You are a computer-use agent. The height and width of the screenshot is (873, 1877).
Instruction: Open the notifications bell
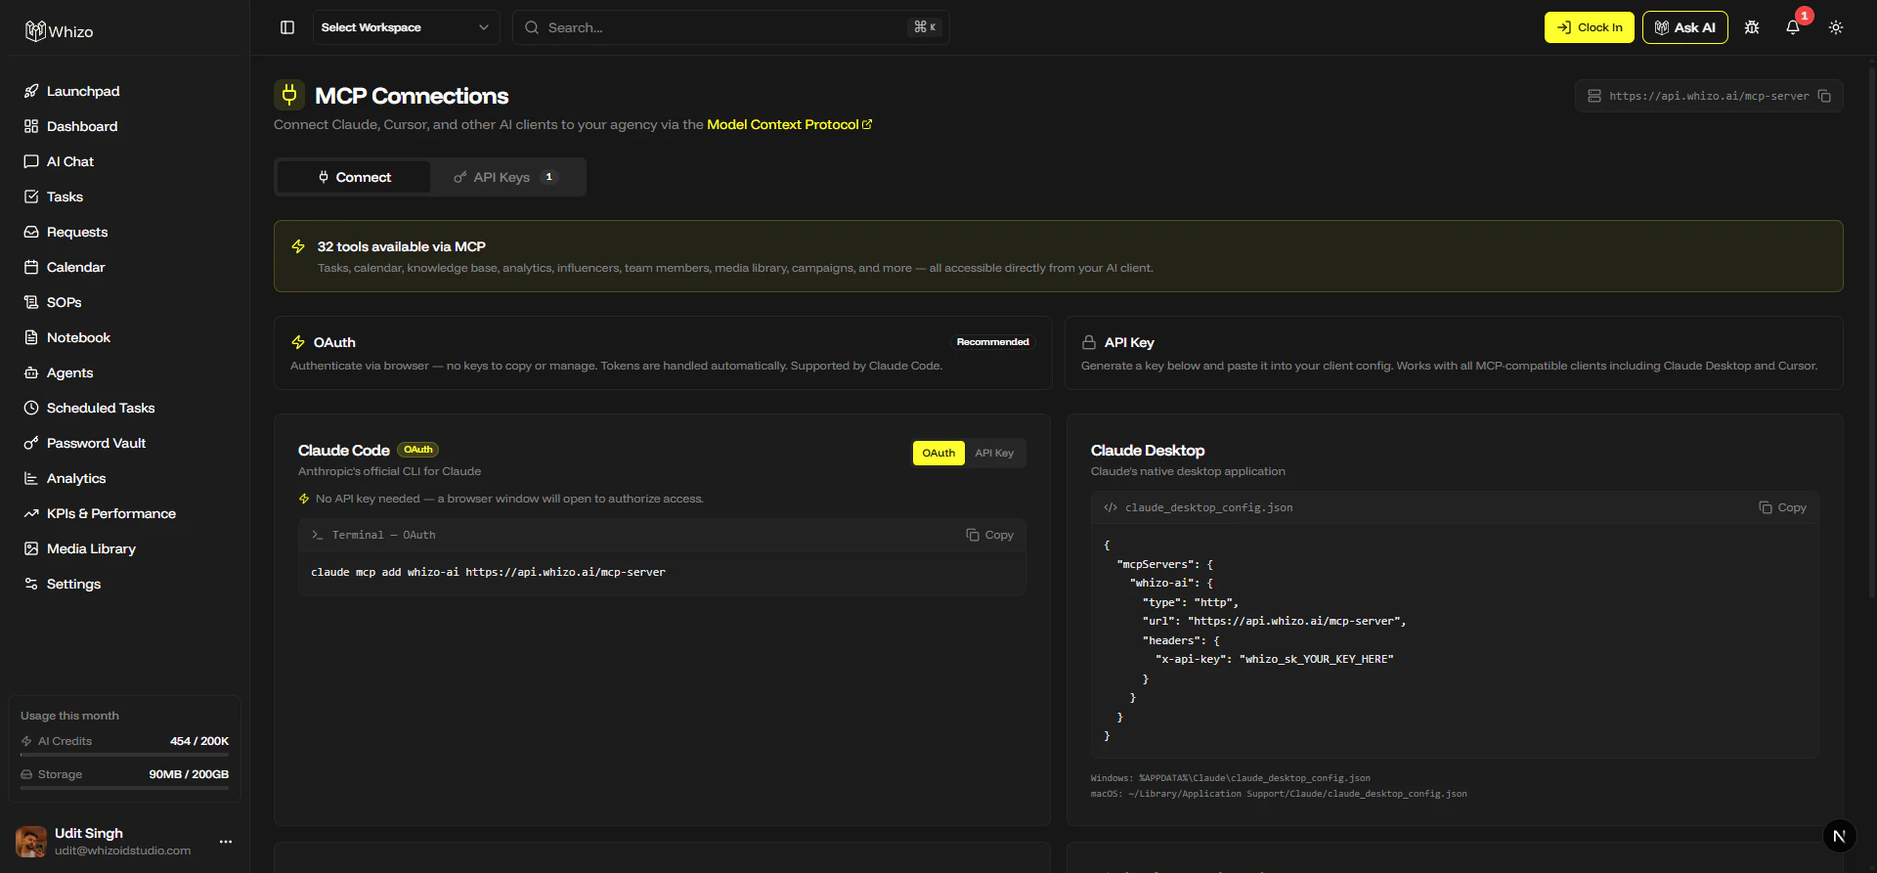[1793, 27]
